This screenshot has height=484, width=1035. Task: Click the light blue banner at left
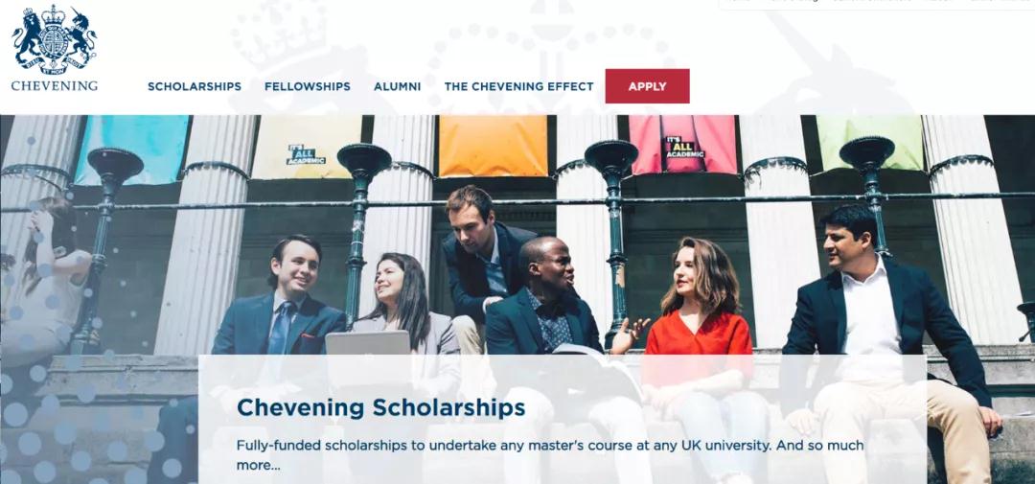pos(132,147)
